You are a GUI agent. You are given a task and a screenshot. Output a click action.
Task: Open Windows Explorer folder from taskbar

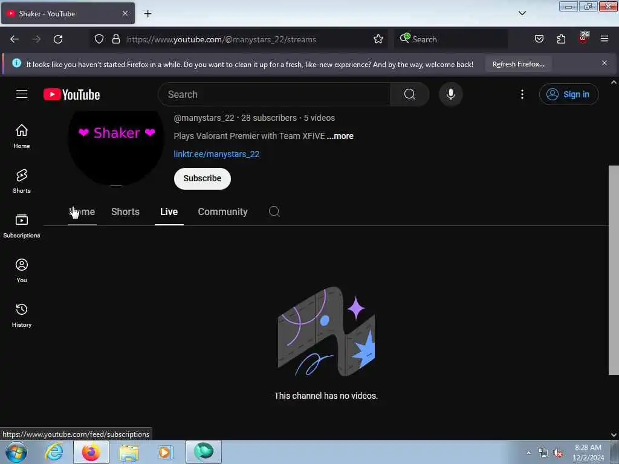(129, 452)
